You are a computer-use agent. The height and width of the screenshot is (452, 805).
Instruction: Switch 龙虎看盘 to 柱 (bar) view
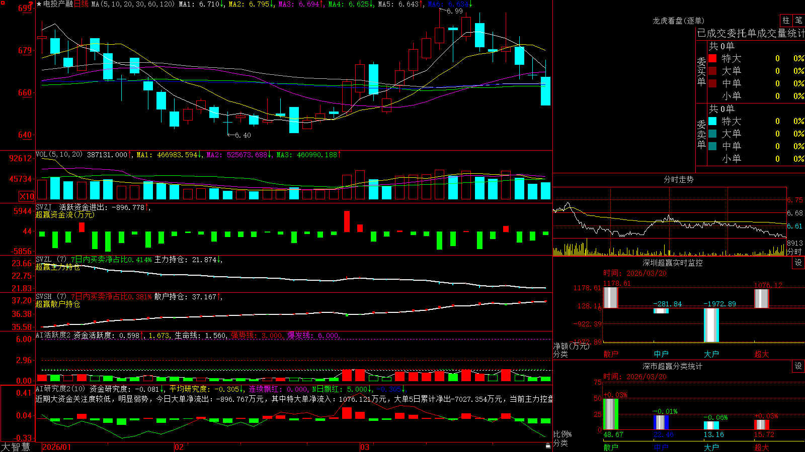(x=786, y=21)
